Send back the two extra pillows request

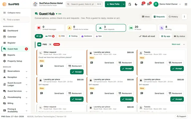[59, 66]
